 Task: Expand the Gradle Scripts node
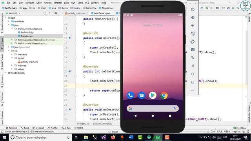(5, 73)
